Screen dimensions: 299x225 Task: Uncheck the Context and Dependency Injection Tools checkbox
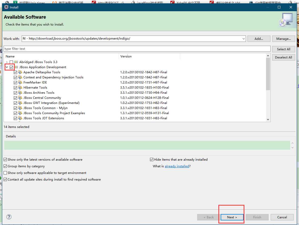click(16, 77)
